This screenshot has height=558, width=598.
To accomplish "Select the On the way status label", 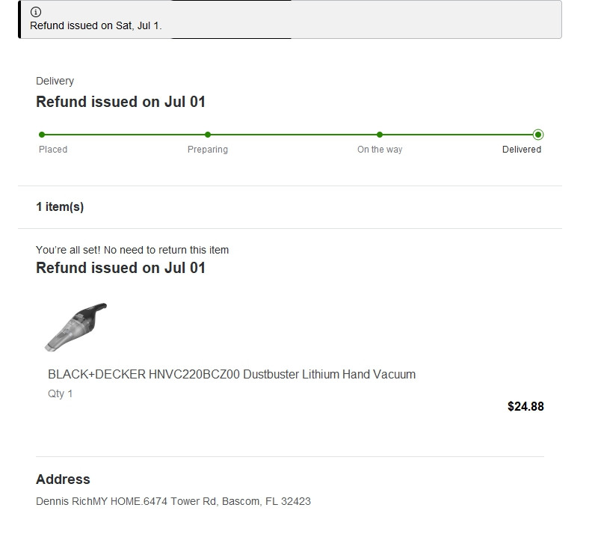I will coord(380,150).
